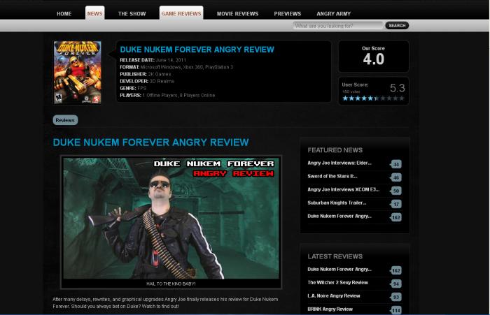Open 'The Witcher 2 Sexy Review' link
Screen dimensions: 490x315
click(x=337, y=283)
